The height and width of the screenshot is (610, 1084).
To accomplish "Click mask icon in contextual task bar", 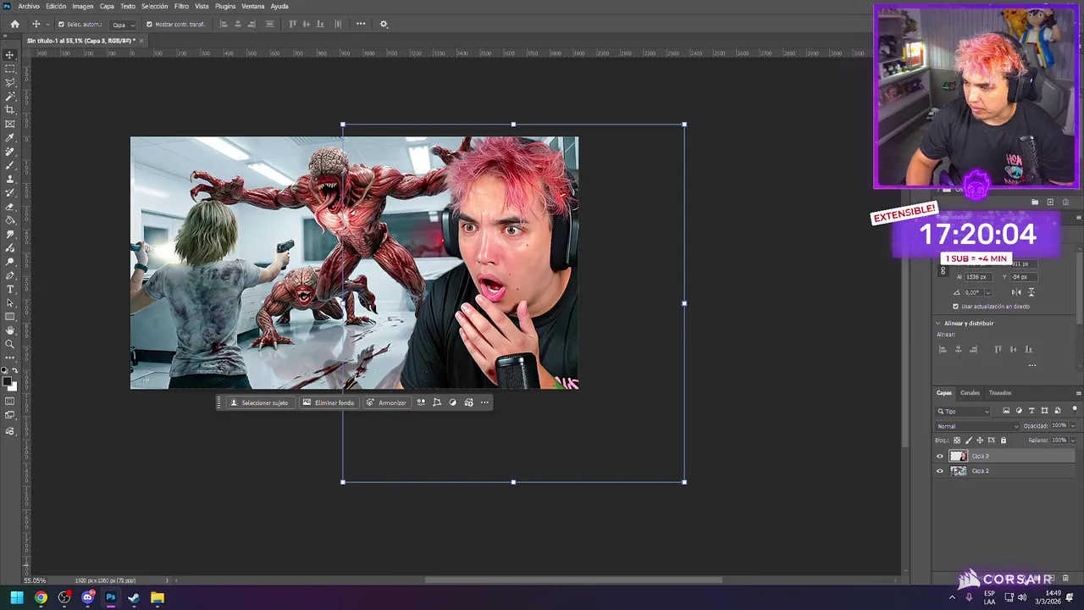I will click(452, 402).
